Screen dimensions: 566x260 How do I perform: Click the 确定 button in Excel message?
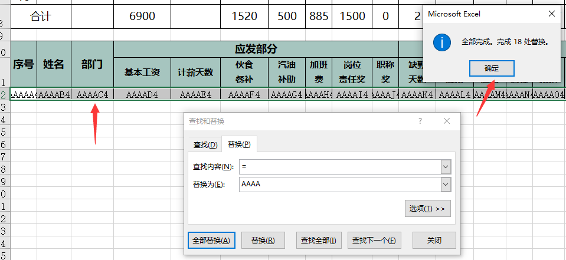click(x=491, y=68)
